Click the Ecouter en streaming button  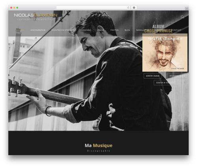[x=165, y=83]
